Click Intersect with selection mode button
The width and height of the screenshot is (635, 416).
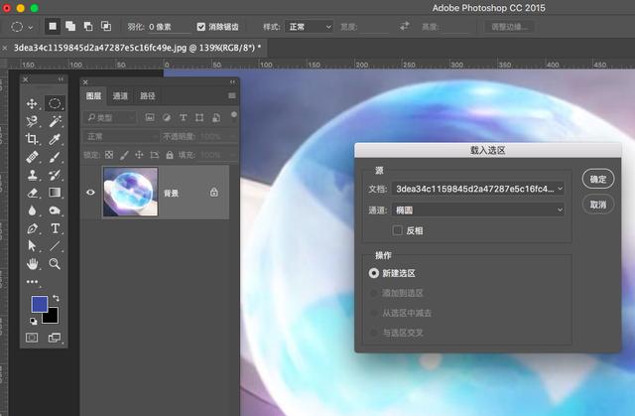point(106,27)
